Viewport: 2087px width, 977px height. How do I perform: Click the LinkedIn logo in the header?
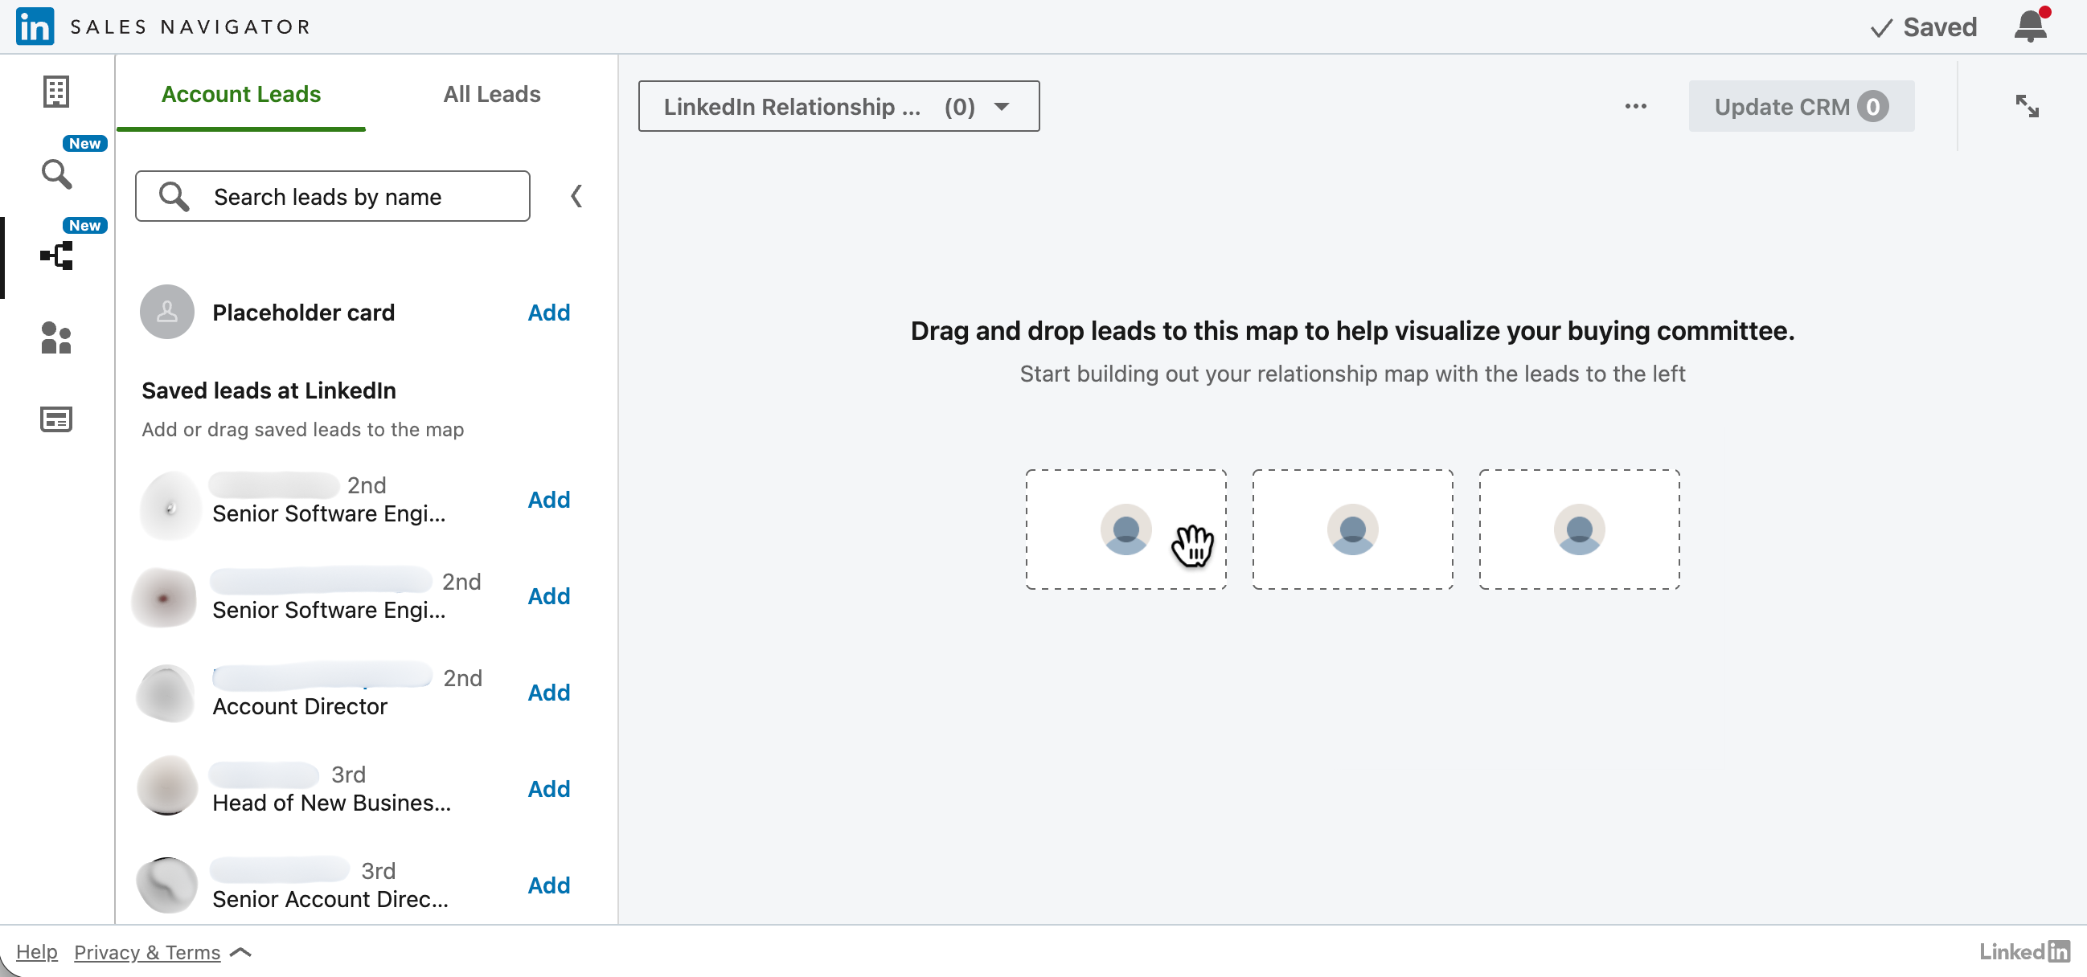pos(35,27)
